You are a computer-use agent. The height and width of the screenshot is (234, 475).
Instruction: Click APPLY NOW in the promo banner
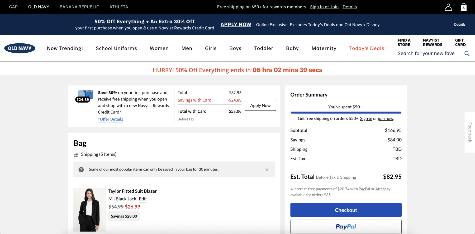pos(236,25)
